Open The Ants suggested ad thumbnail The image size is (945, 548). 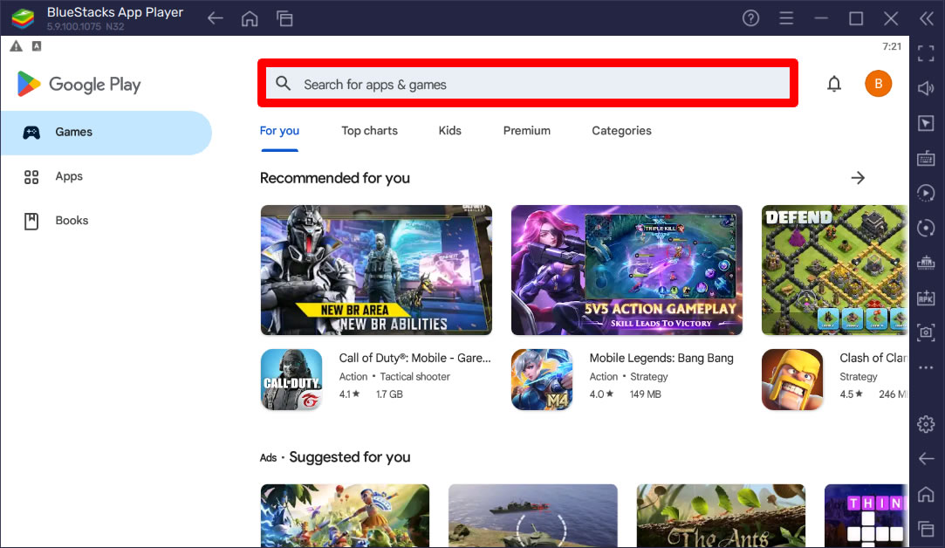(721, 516)
